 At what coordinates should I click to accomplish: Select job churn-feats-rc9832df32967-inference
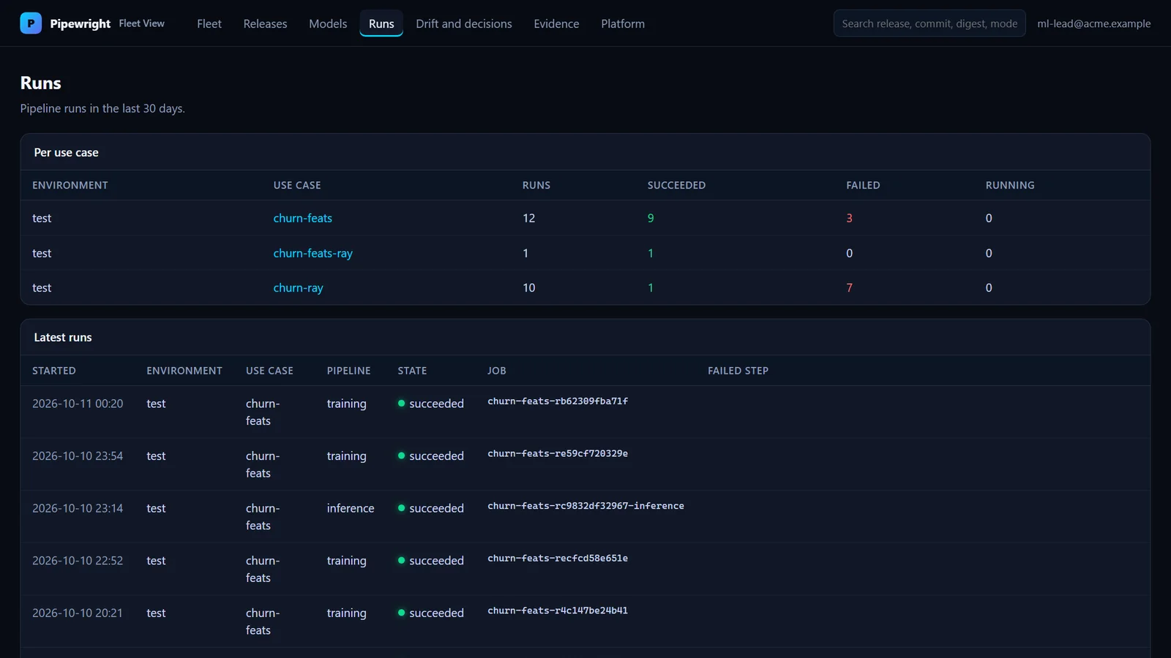[585, 506]
